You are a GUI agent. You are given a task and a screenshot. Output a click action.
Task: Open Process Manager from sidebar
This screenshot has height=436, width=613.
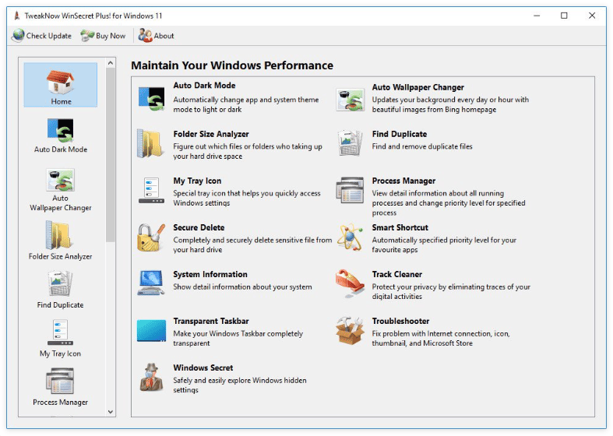[x=60, y=387]
